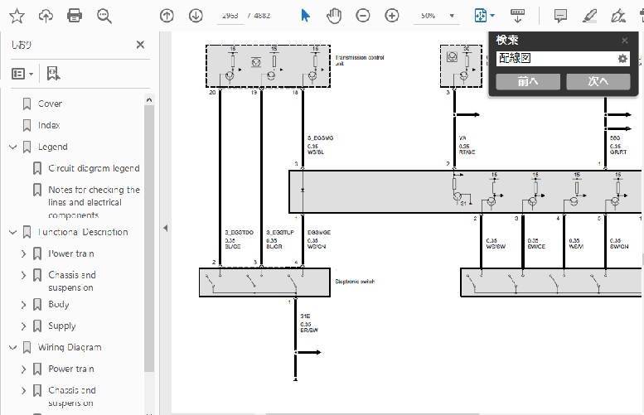Expand Chassis and suspension under Functional Description

coord(24,275)
